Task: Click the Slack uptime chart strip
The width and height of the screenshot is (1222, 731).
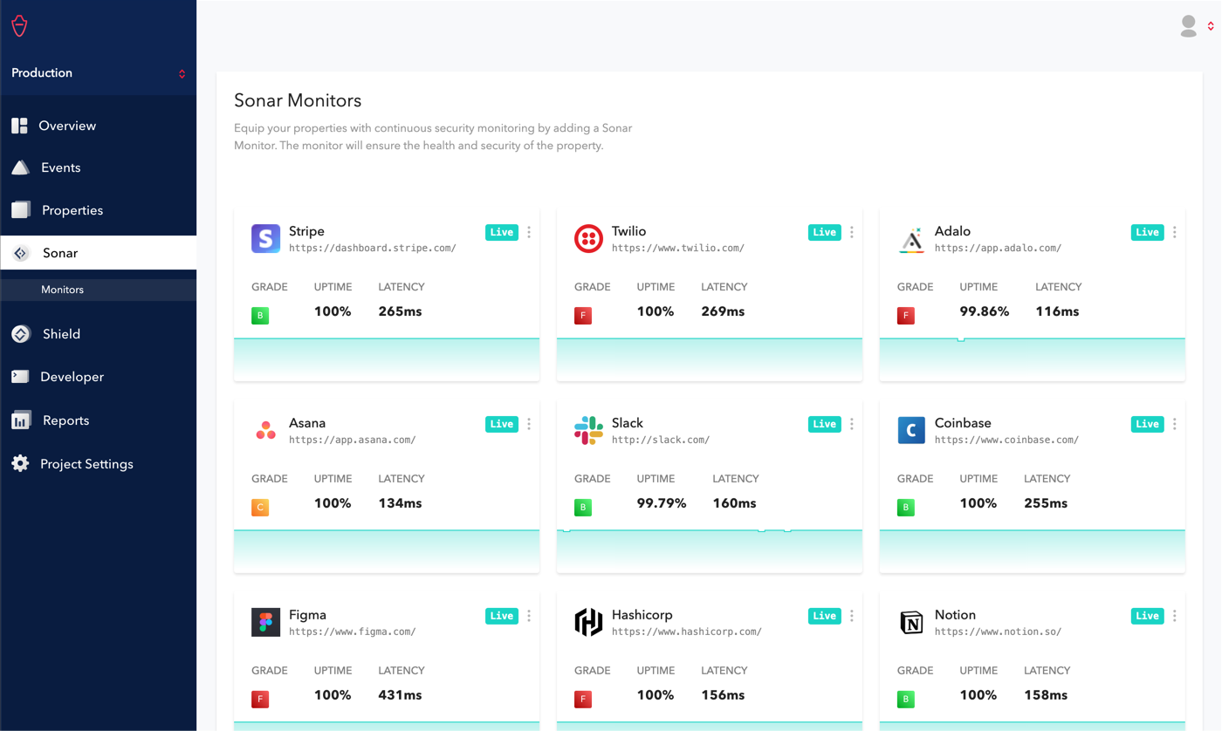Action: (x=710, y=551)
